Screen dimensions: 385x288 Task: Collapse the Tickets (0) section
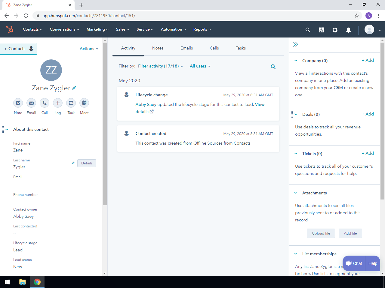[x=296, y=154]
